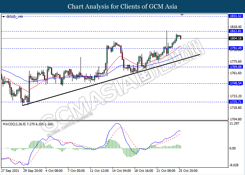Screen dimensions: 245x175
Task: Select the 1748.54 price level label
Action: click(x=236, y=83)
